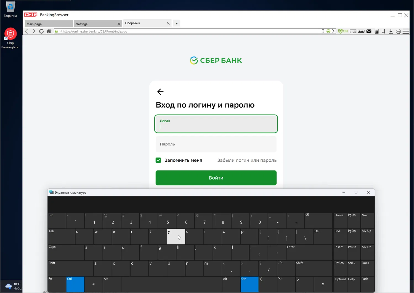
Task: Close the СберБанк tab
Action: (168, 23)
